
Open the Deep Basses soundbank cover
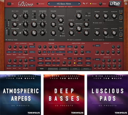(x=64, y=95)
